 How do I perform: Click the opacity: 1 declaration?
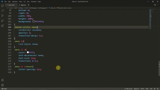click(x=25, y=33)
